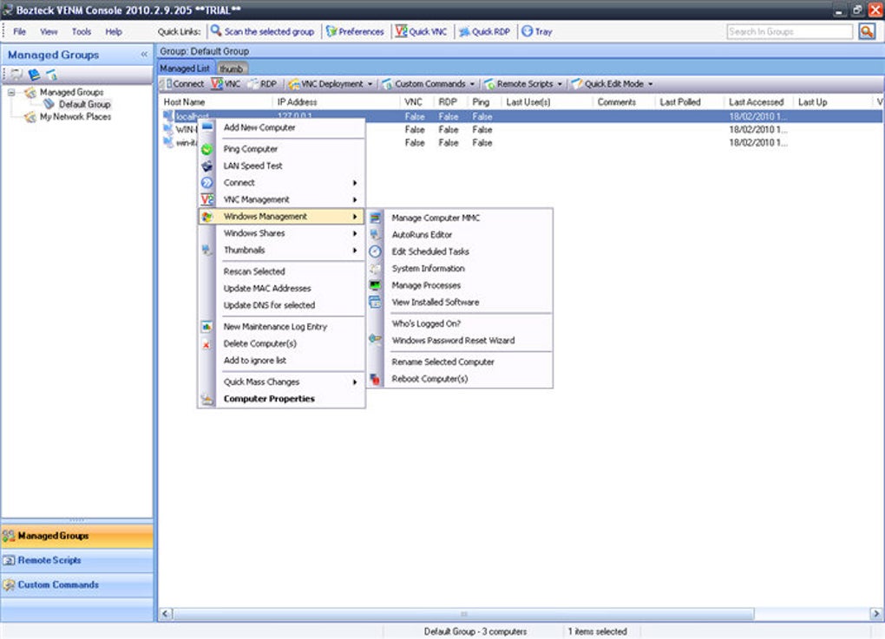Click the RDP button in the list toolbar
This screenshot has height=639, width=885.
pyautogui.click(x=262, y=84)
